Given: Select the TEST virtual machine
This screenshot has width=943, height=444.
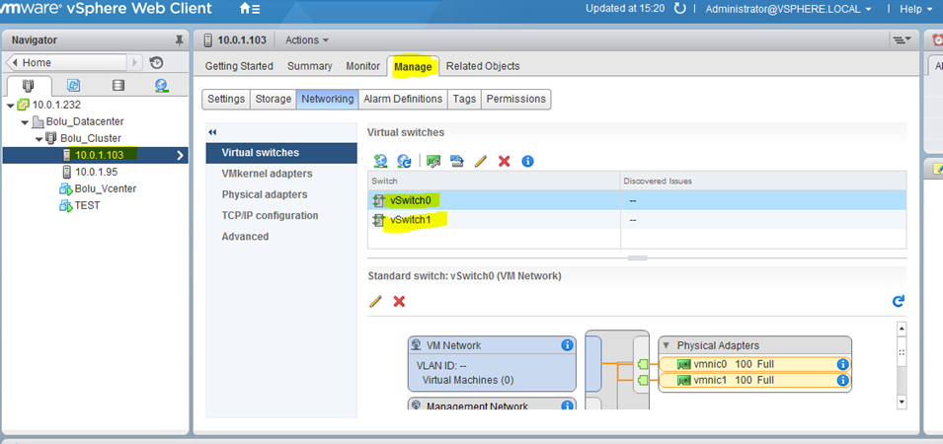Looking at the screenshot, I should point(87,205).
